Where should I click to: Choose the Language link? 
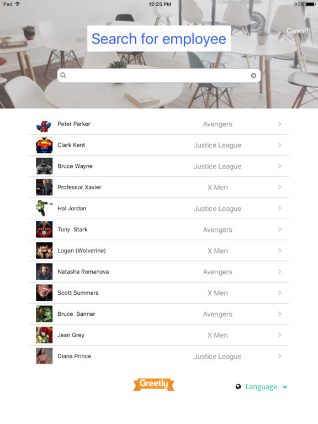click(x=261, y=387)
